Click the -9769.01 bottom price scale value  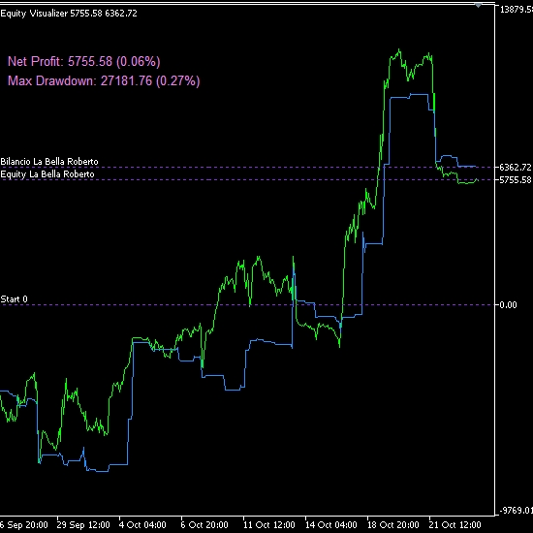point(516,510)
